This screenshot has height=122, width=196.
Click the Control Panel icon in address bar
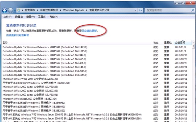point(19,10)
